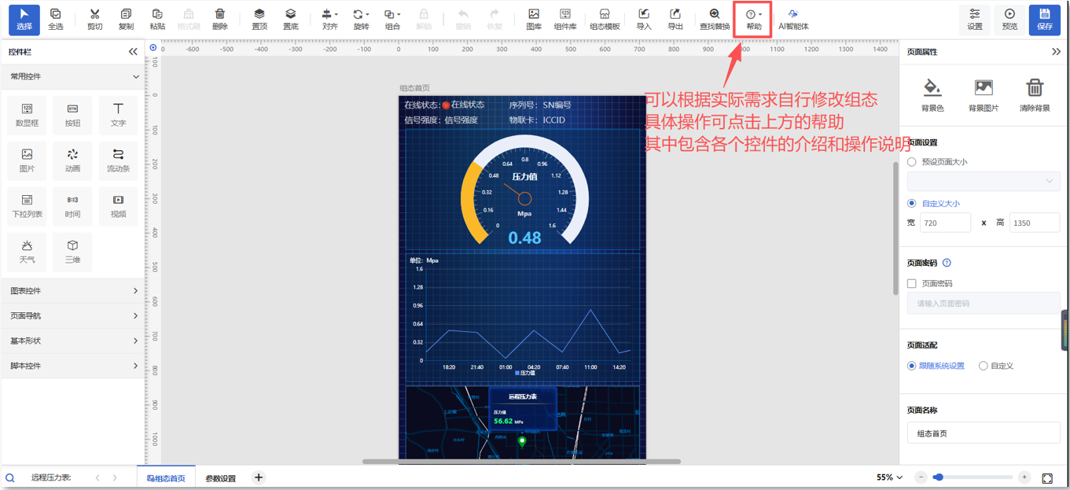The width and height of the screenshot is (1070, 490).
Task: Add the 文字 text control
Action: point(118,115)
